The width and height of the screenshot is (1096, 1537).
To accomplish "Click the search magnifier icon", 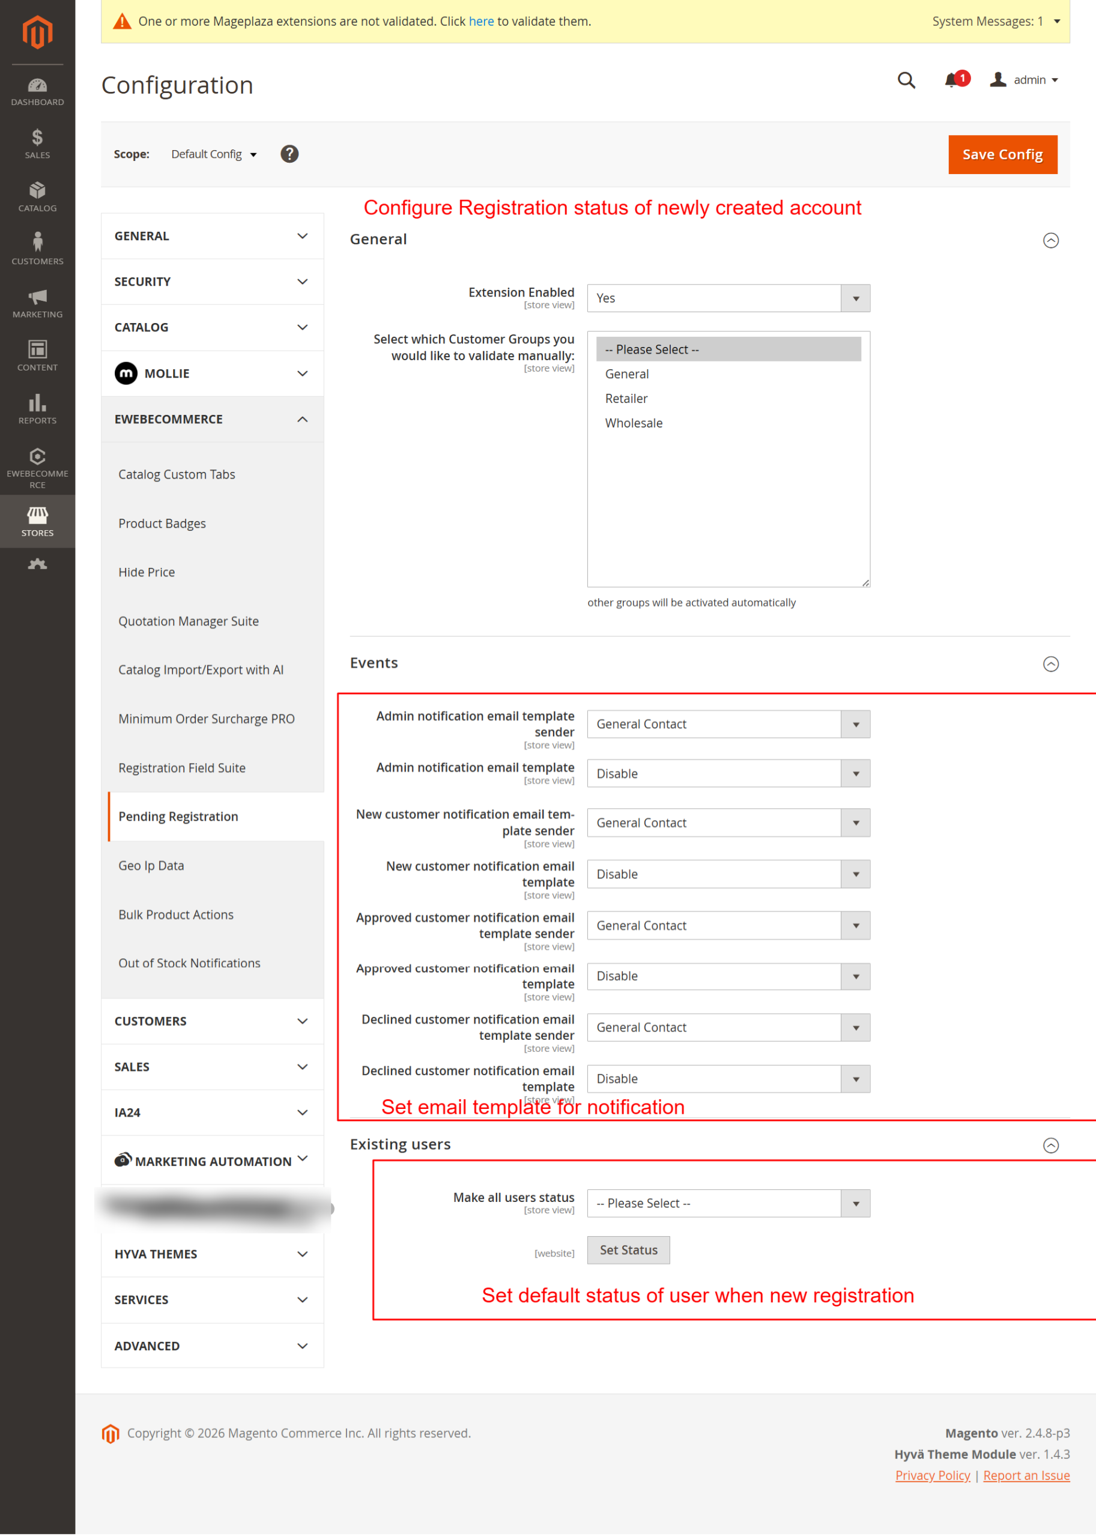I will pyautogui.click(x=906, y=80).
